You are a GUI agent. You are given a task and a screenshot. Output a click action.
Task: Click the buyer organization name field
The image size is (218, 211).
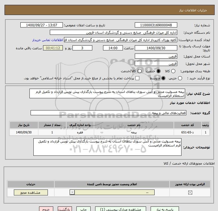pyautogui.click(x=114, y=32)
